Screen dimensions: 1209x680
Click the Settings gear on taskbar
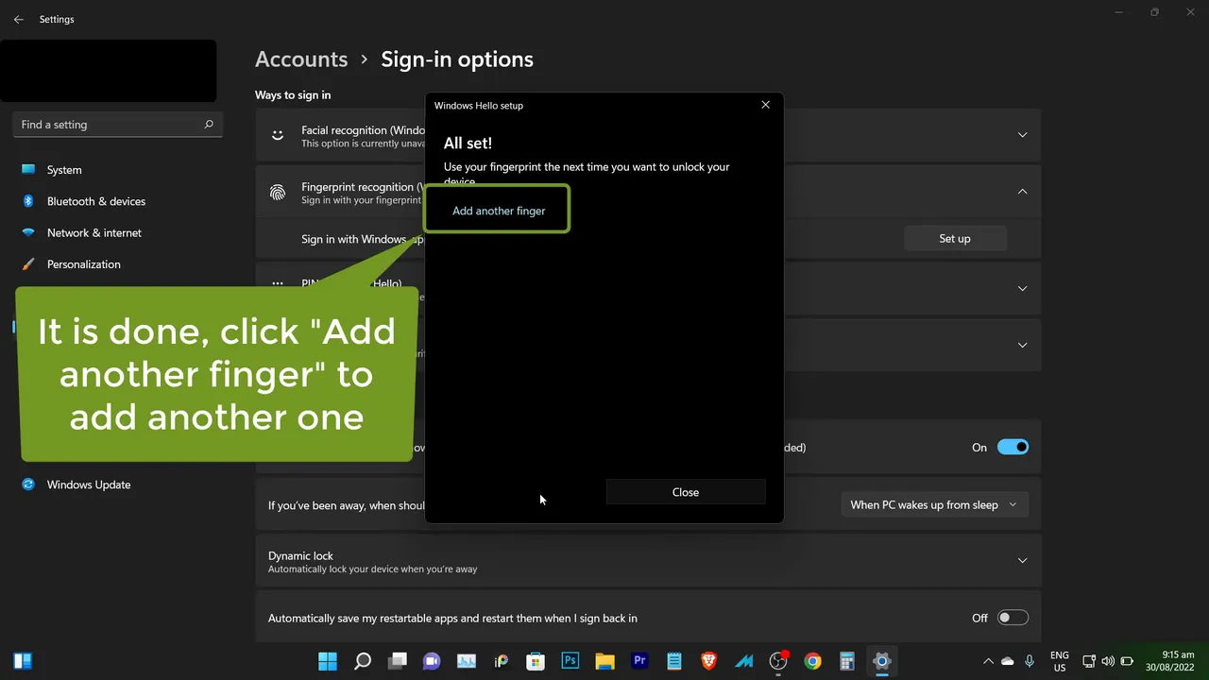coord(882,661)
